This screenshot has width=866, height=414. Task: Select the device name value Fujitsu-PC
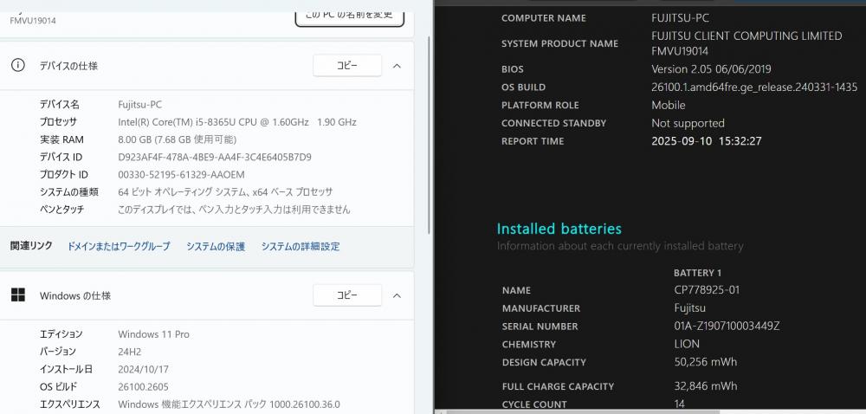point(139,104)
